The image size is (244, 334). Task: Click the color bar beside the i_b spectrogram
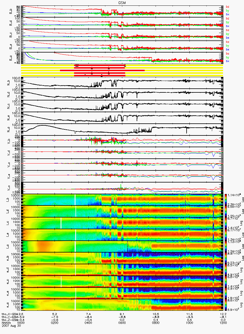tap(226, 200)
